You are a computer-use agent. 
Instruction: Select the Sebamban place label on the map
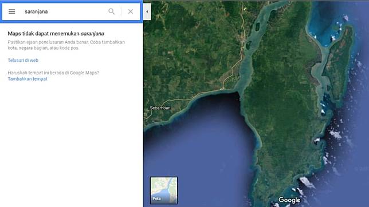(160, 108)
